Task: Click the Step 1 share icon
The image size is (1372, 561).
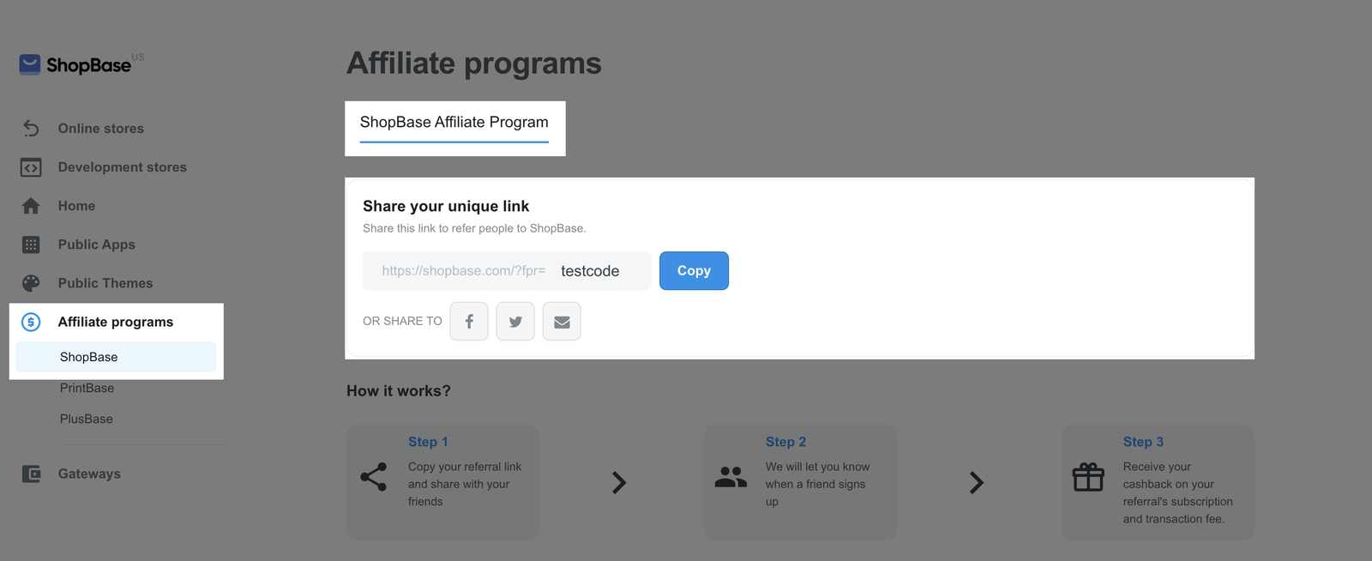Action: point(374,477)
